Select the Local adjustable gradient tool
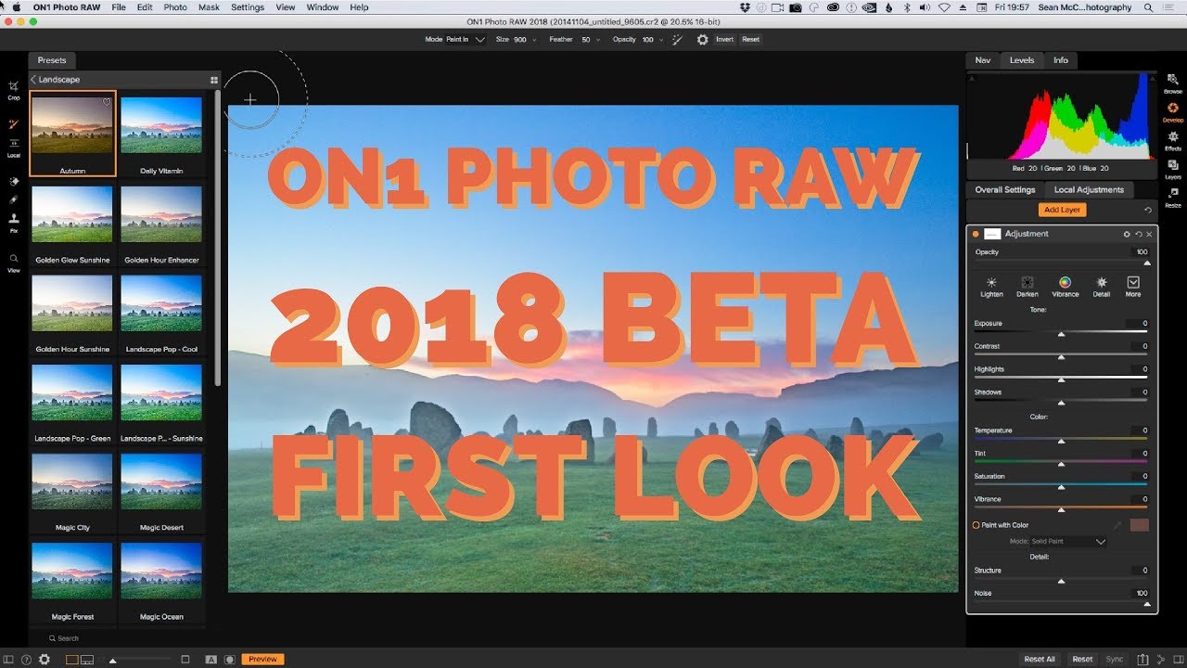This screenshot has height=668, width=1187. click(x=14, y=146)
